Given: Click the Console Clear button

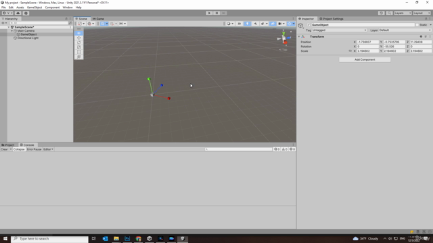Looking at the screenshot, I should tap(5, 149).
